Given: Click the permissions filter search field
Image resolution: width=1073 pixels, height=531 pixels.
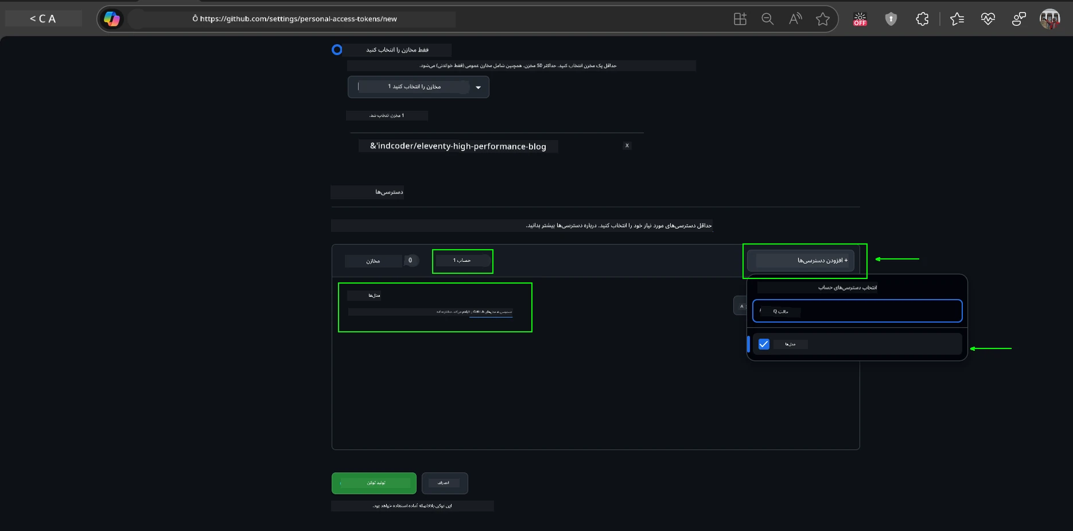Looking at the screenshot, I should (x=857, y=311).
